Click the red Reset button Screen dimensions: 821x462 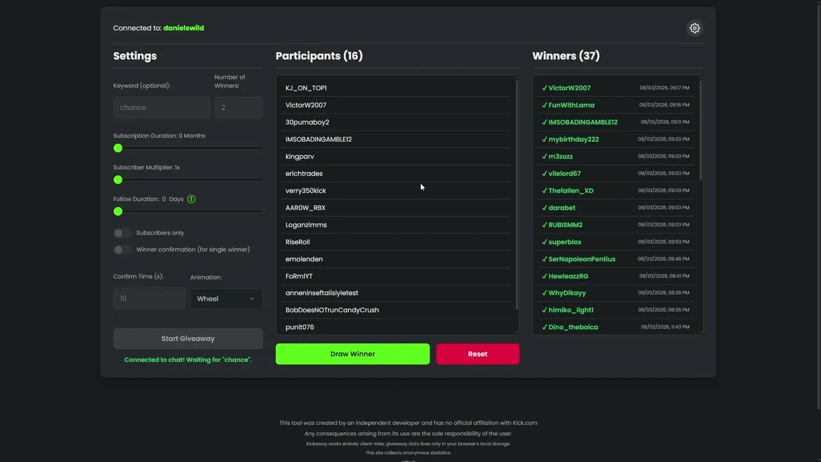tap(478, 354)
